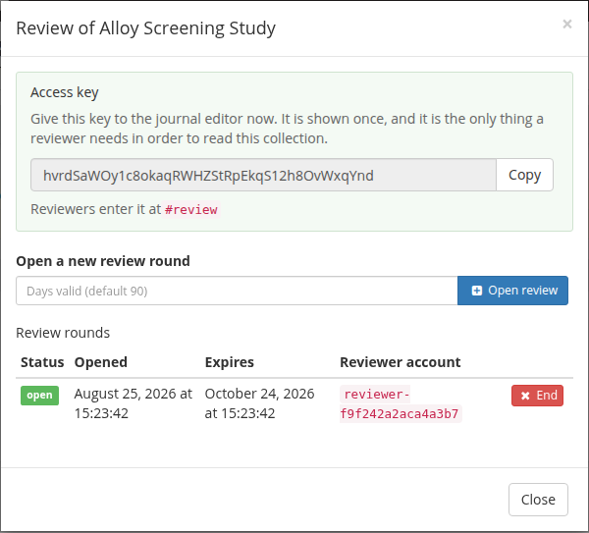Focus the Days valid input field

point(237,291)
